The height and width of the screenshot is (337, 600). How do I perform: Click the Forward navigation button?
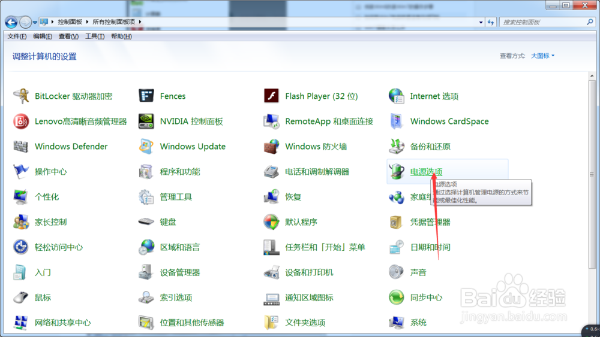click(25, 22)
